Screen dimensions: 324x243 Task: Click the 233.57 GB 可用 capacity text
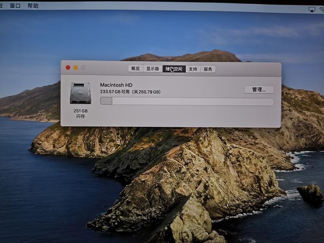[130, 92]
